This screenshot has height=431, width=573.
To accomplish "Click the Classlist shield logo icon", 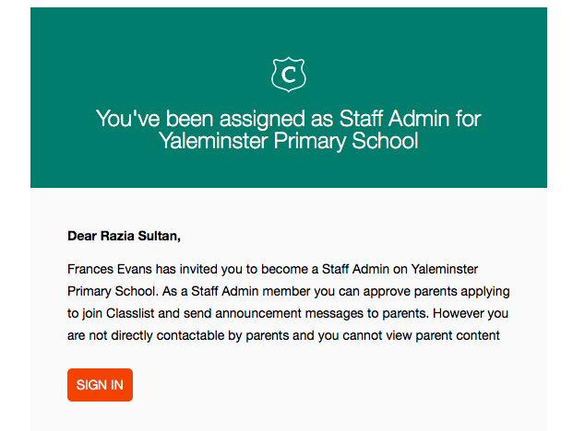I will click(288, 75).
